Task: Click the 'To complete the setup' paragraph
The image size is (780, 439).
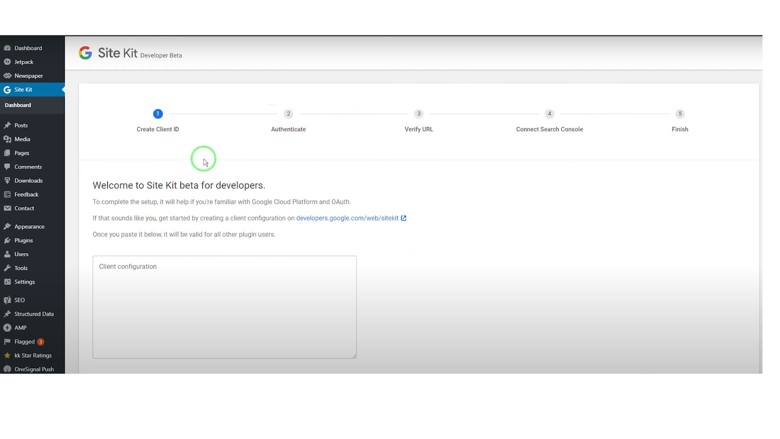Action: coord(222,202)
